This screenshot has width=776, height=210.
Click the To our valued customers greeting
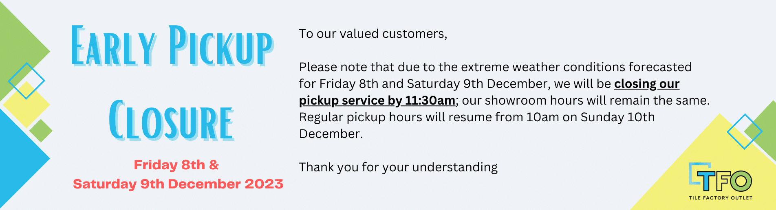[x=373, y=34]
